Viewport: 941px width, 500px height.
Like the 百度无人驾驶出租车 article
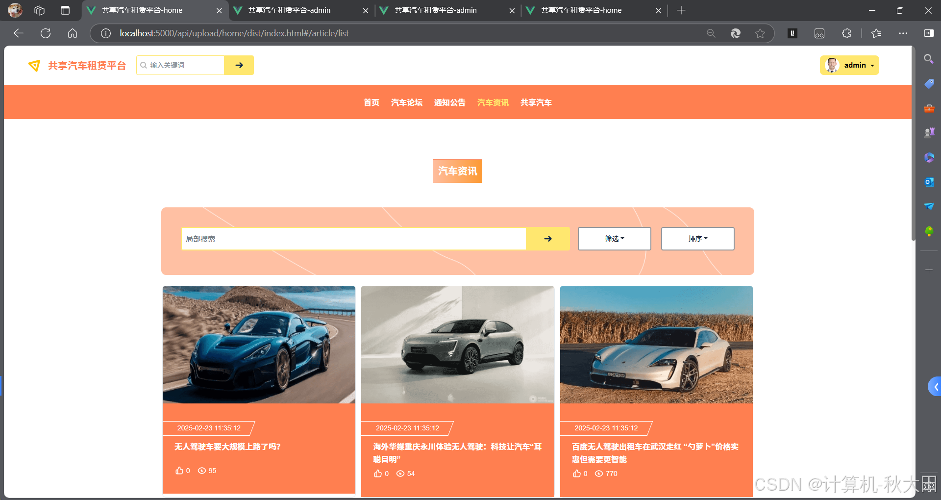[577, 474]
